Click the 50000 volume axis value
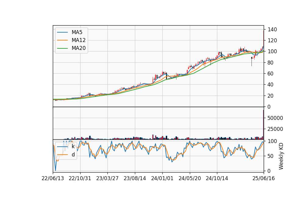 point(275,118)
